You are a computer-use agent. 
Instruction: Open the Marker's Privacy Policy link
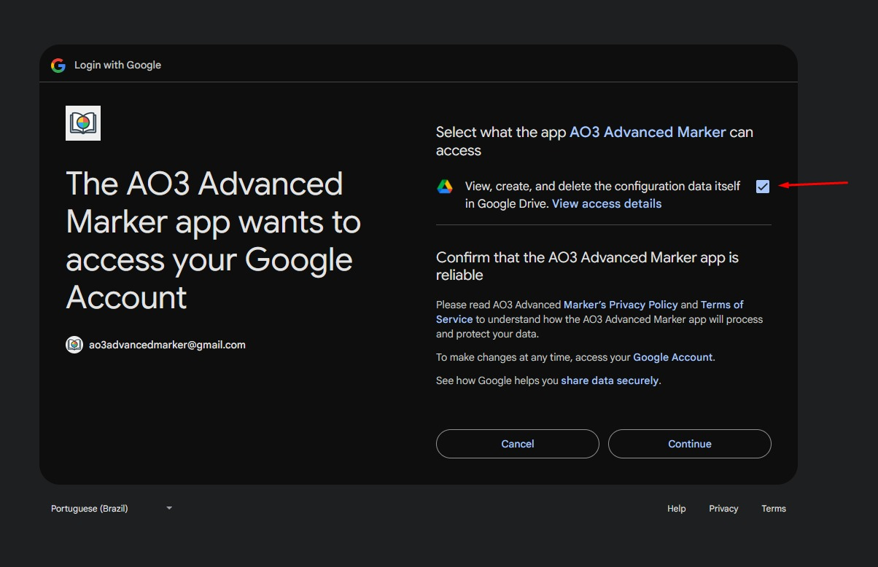pos(621,305)
